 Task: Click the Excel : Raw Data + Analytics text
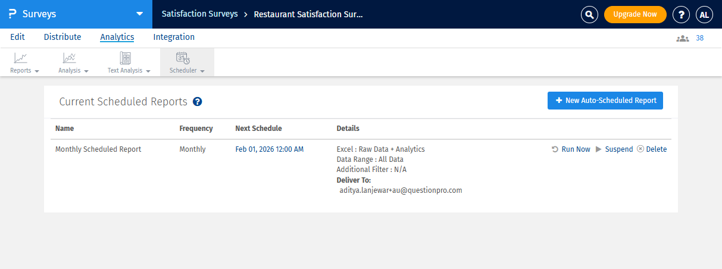(381, 149)
